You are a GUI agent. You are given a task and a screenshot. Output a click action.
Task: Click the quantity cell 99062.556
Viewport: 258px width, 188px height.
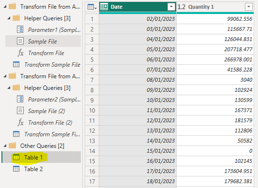(215, 19)
